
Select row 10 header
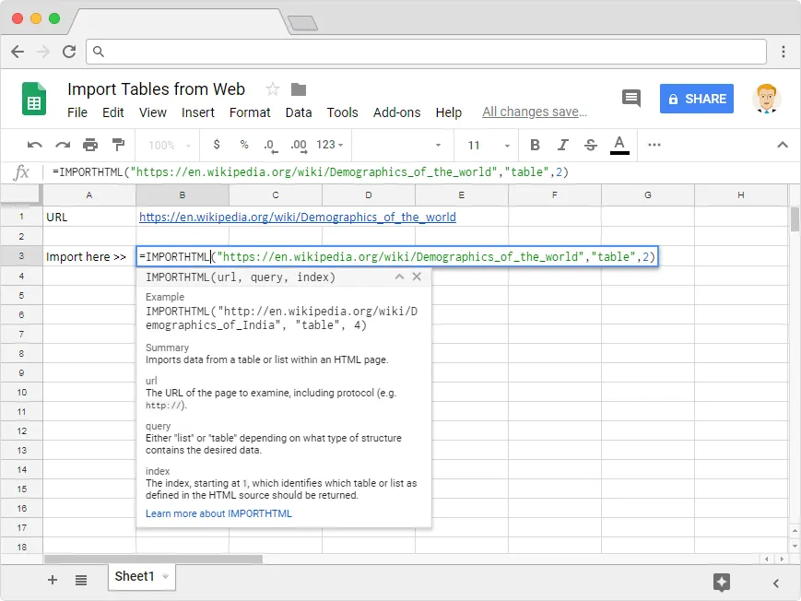(x=21, y=392)
